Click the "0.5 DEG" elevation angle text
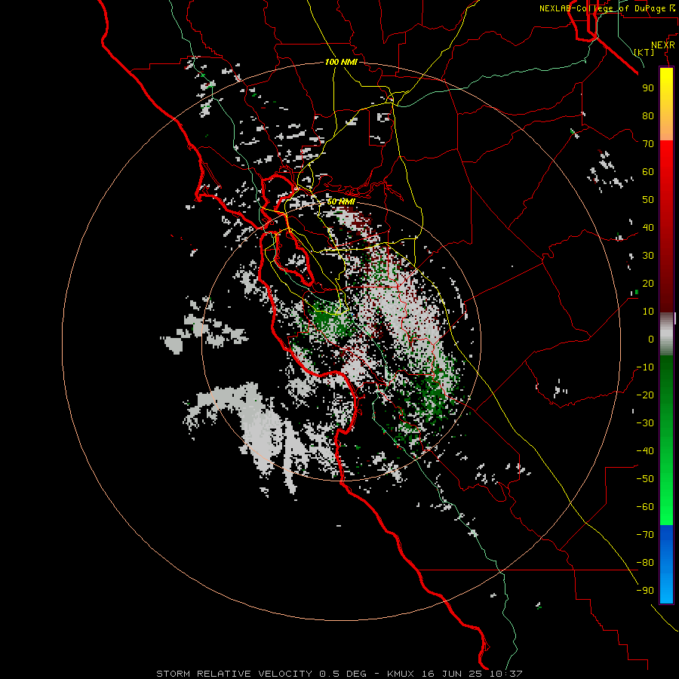Screen dimensions: 679x679 [343, 674]
